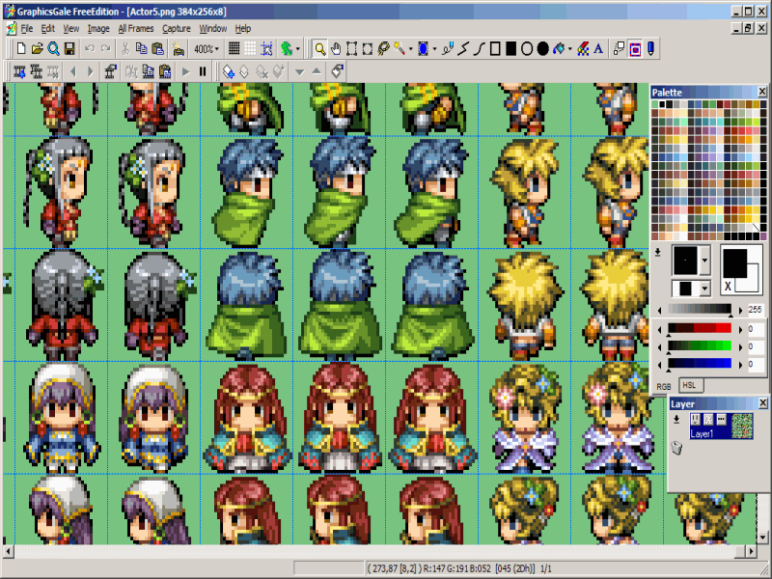Open the View menu
Image resolution: width=772 pixels, height=579 pixels.
coord(70,29)
